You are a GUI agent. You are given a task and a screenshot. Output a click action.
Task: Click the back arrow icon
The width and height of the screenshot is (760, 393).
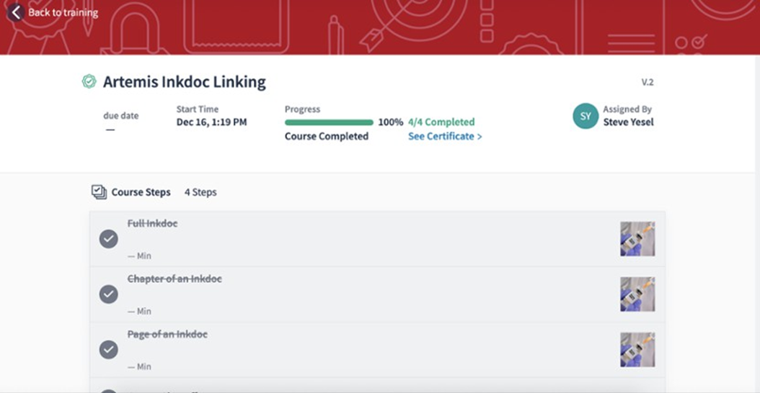tap(15, 12)
